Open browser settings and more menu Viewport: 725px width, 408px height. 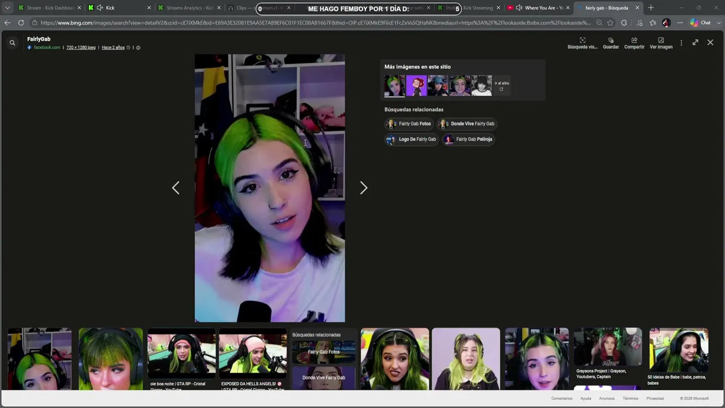680,23
